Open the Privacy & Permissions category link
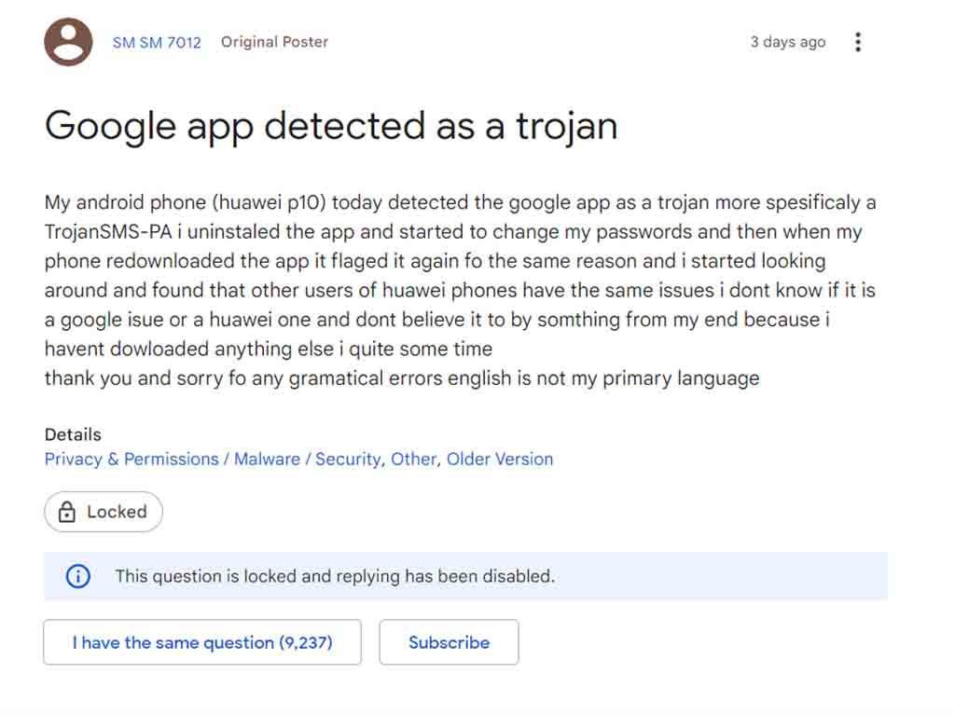The height and width of the screenshot is (714, 955). coord(131,459)
